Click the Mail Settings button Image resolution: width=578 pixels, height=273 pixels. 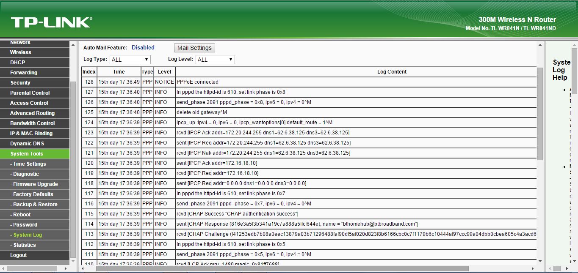click(x=194, y=47)
